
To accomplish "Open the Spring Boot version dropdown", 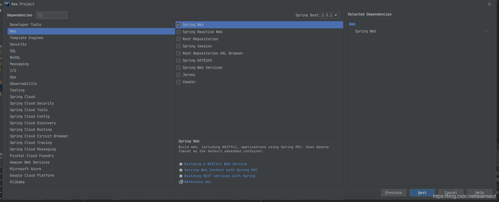I will pos(329,15).
